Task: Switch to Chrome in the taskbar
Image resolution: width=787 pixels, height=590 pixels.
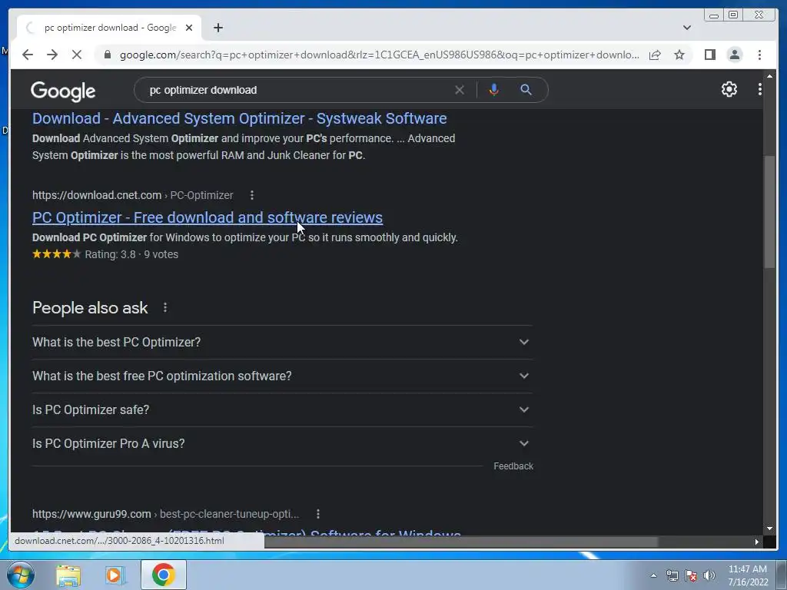Action: pos(163,575)
